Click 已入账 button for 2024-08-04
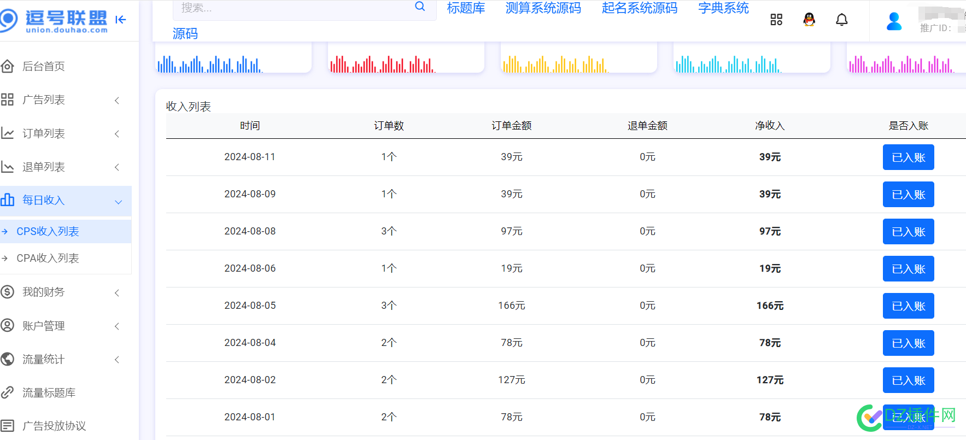 908,343
